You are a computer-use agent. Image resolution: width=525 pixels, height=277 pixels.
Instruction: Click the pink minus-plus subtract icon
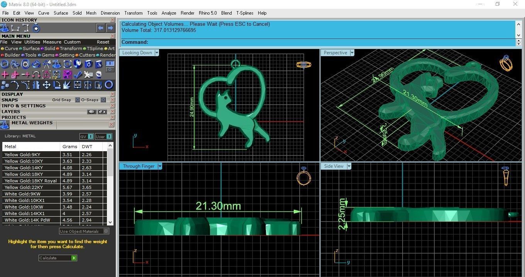[25, 74]
